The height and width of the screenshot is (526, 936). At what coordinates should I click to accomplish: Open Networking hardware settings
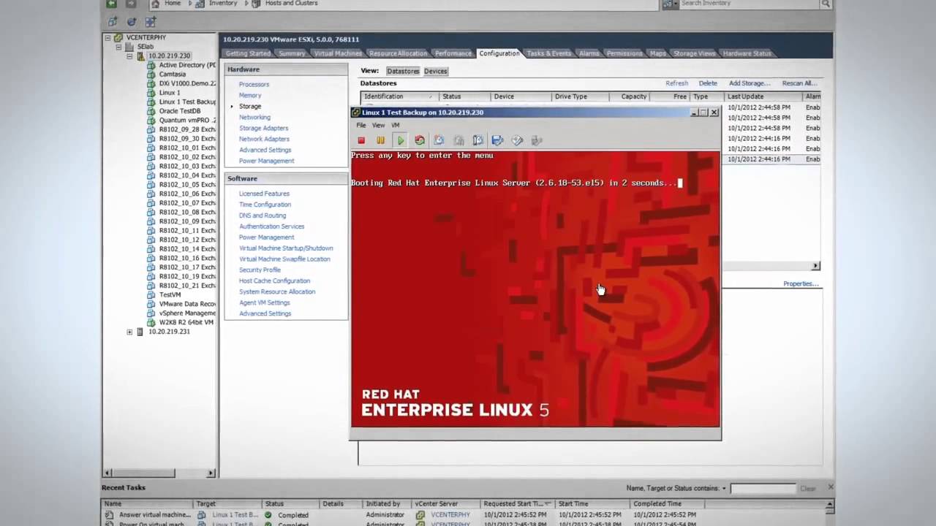(x=254, y=117)
